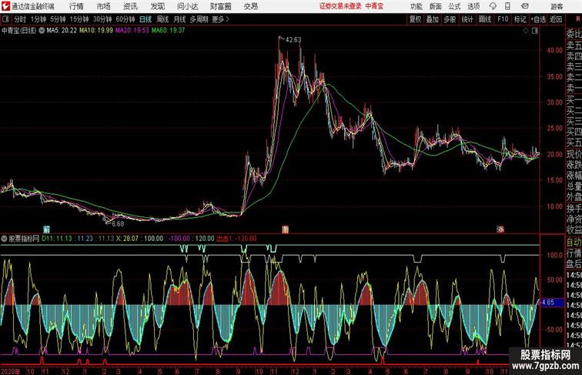Click the 涨 marker icon on chart bottom
This screenshot has height=375, width=582.
pyautogui.click(x=500, y=229)
